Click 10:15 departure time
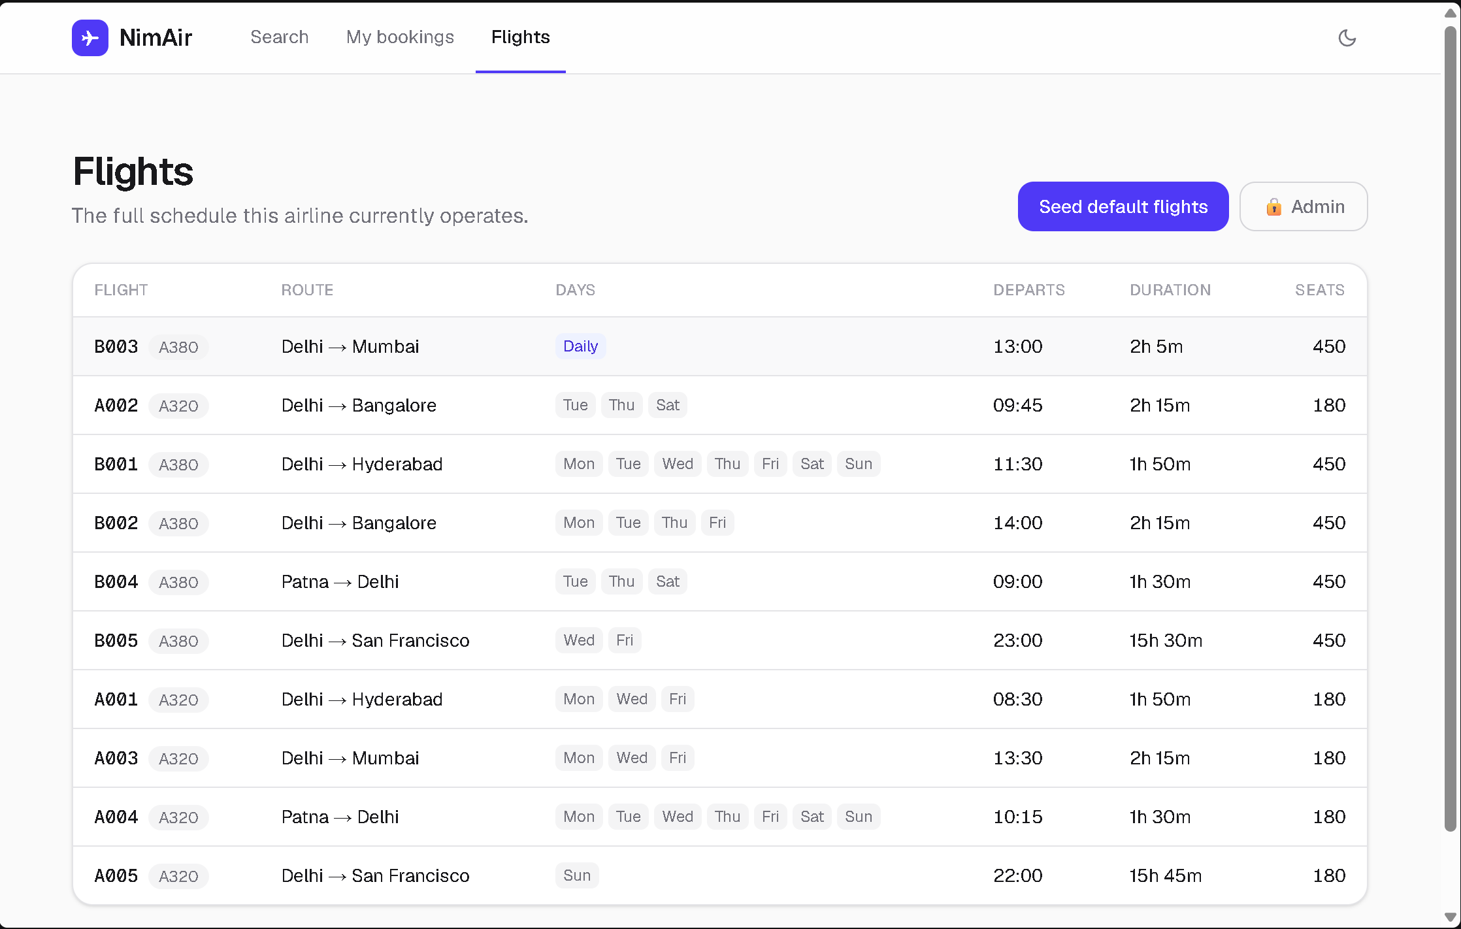This screenshot has height=929, width=1461. coord(1017,817)
